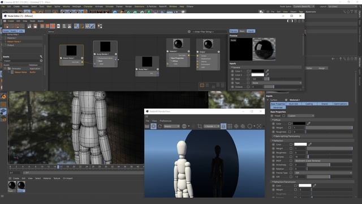
Task: Select Maxon Noise 1 in nodes list
Action: click(14, 41)
